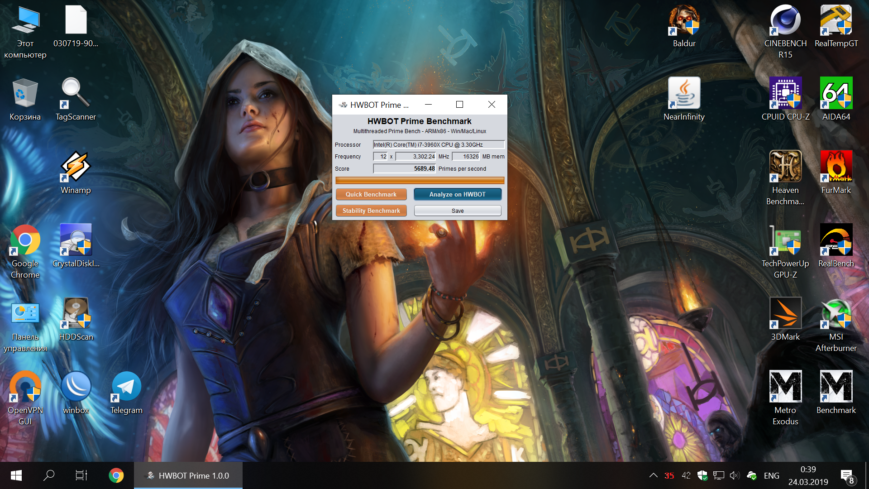Launch CINEBENCH R15 shortcut

pos(785,32)
